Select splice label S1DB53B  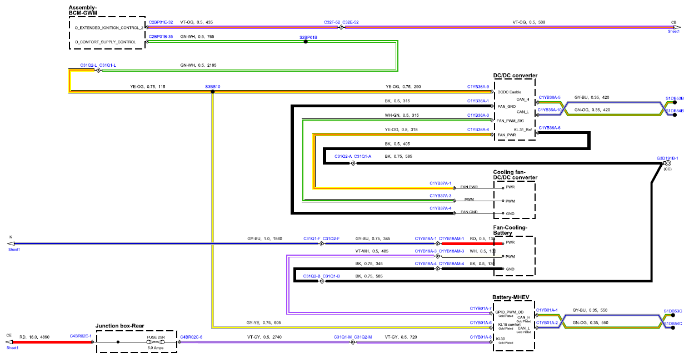675,97
